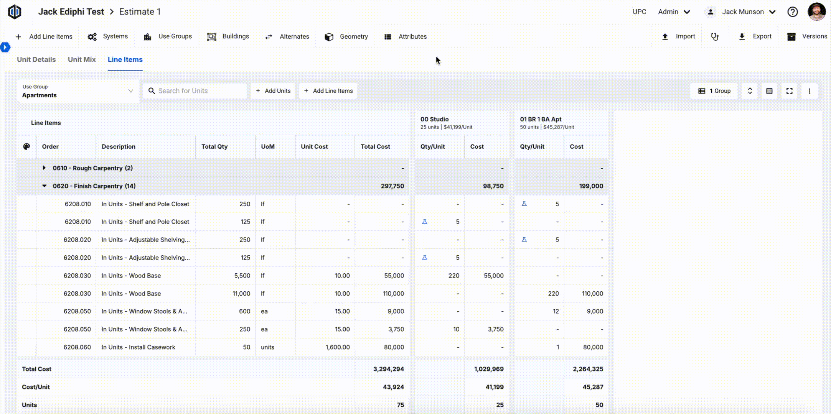Open the Systems gear icon
This screenshot has width=831, height=414.
(92, 37)
